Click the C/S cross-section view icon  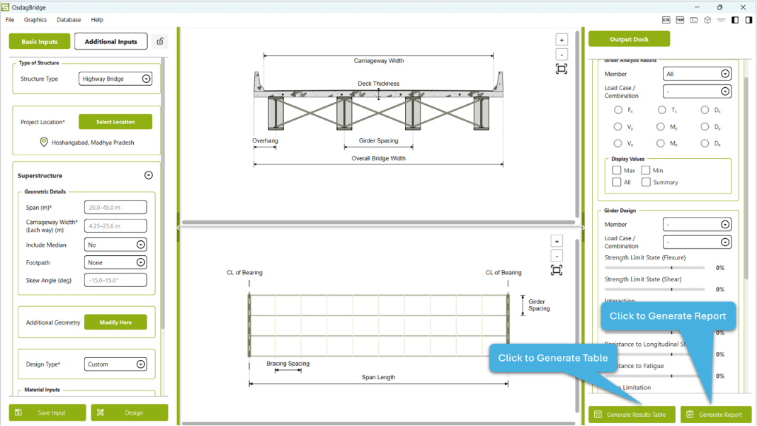666,20
